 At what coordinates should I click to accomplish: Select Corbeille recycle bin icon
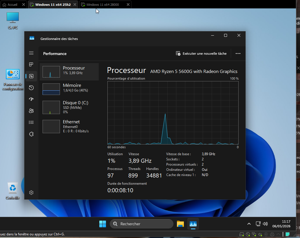tap(13, 191)
